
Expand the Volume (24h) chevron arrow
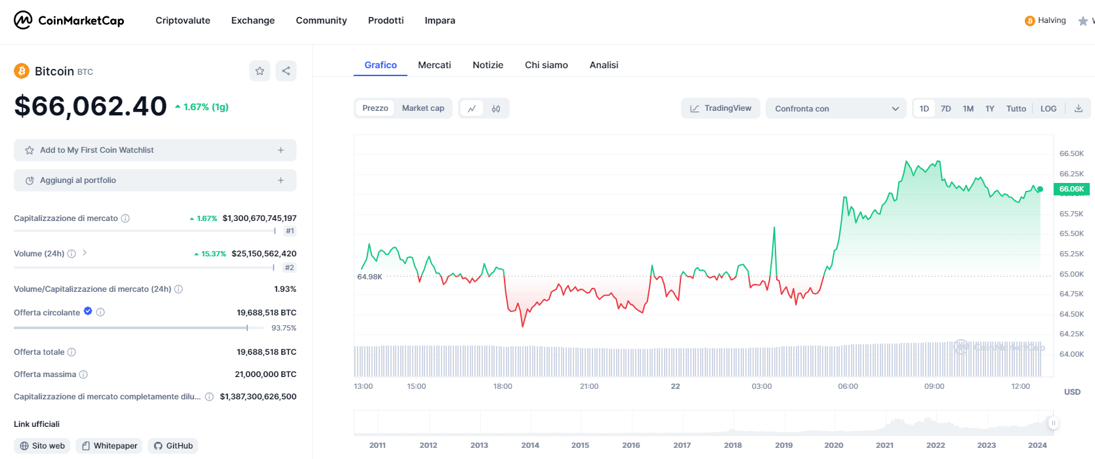pyautogui.click(x=85, y=253)
